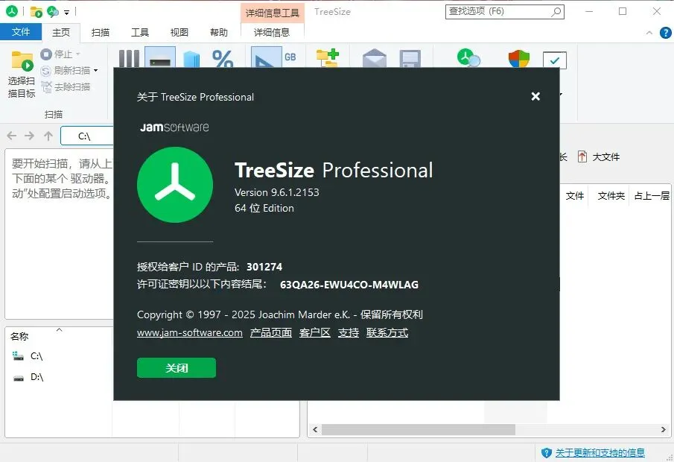Select GB unit display icon
The image size is (674, 462).
tap(290, 57)
